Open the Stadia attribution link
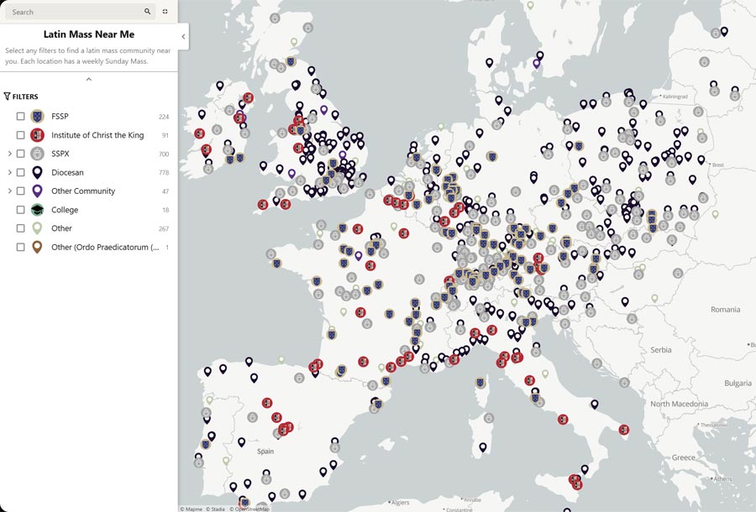 217,509
